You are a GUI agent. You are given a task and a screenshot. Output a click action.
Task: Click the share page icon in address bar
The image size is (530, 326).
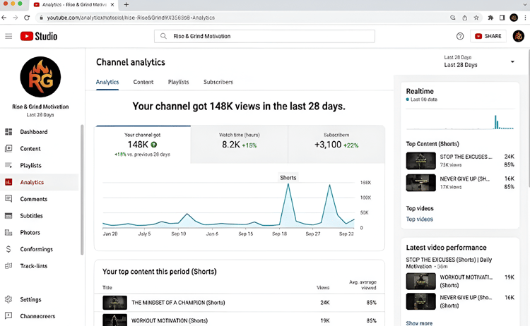click(465, 18)
